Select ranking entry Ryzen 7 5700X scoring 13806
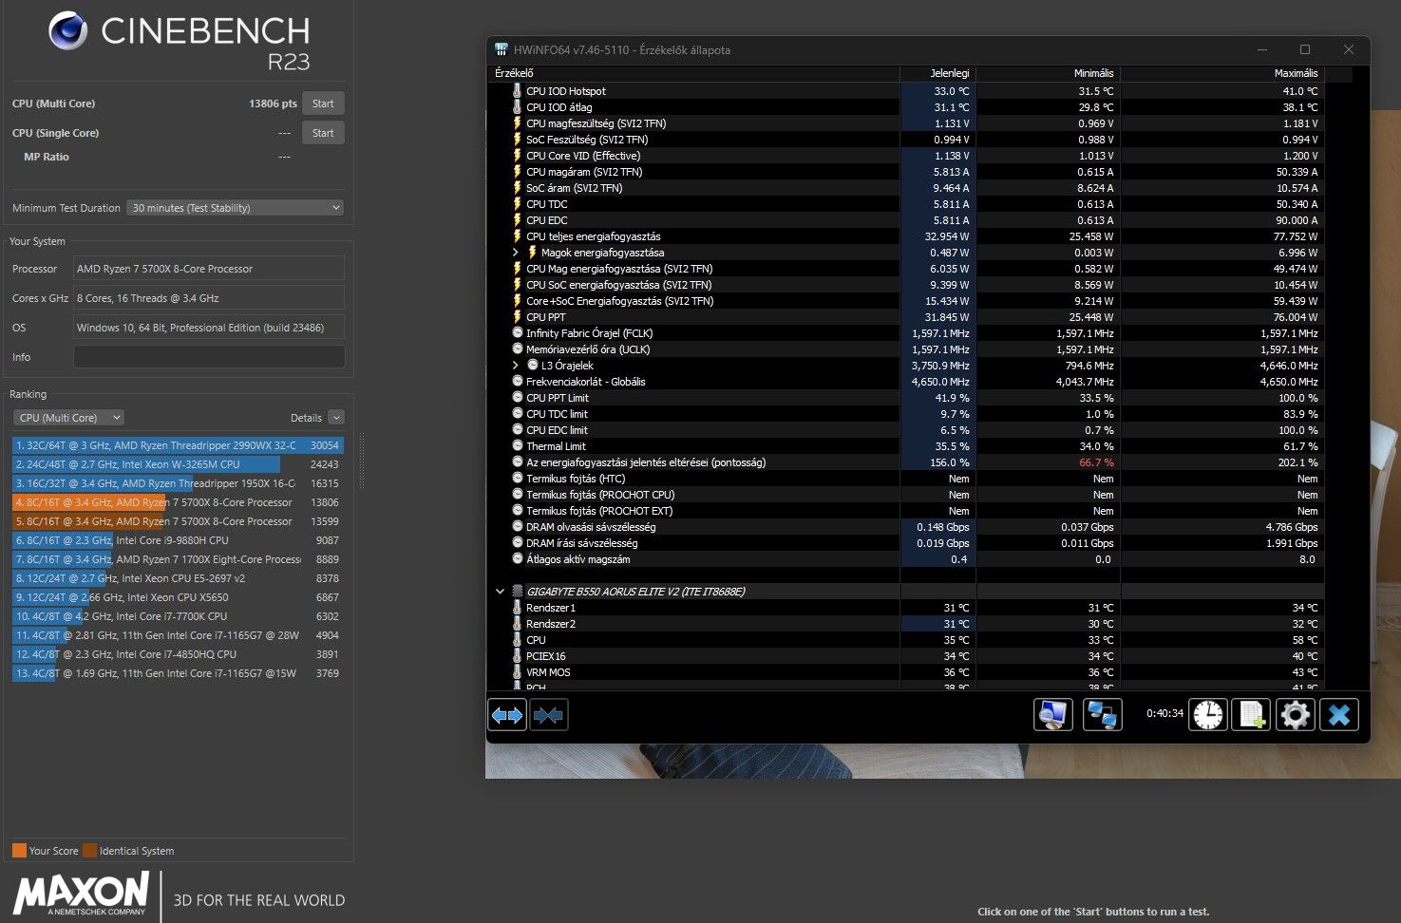This screenshot has height=923, width=1401. (178, 502)
